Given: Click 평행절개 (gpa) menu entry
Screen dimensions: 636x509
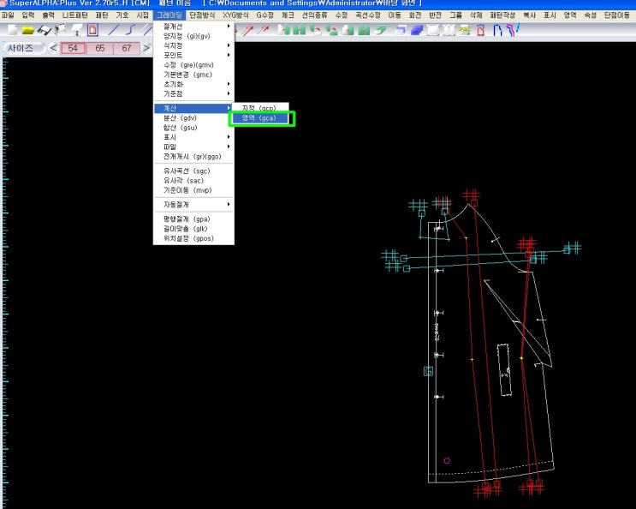Looking at the screenshot, I should [187, 219].
